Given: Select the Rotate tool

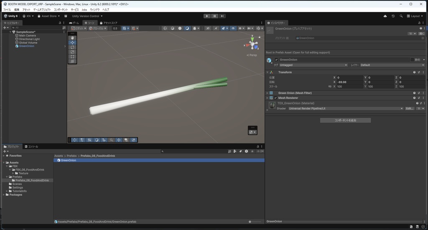Looking at the screenshot, I should (72, 47).
